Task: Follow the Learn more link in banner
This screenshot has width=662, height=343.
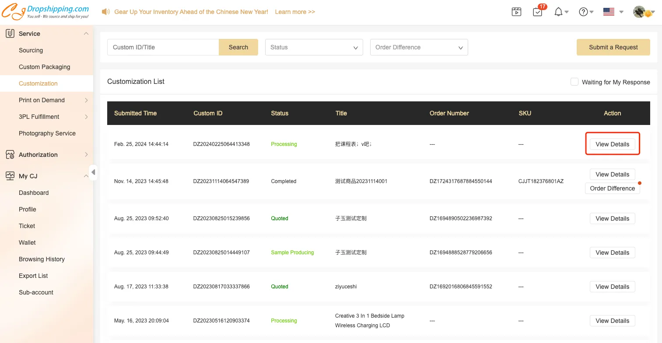Action: tap(295, 12)
